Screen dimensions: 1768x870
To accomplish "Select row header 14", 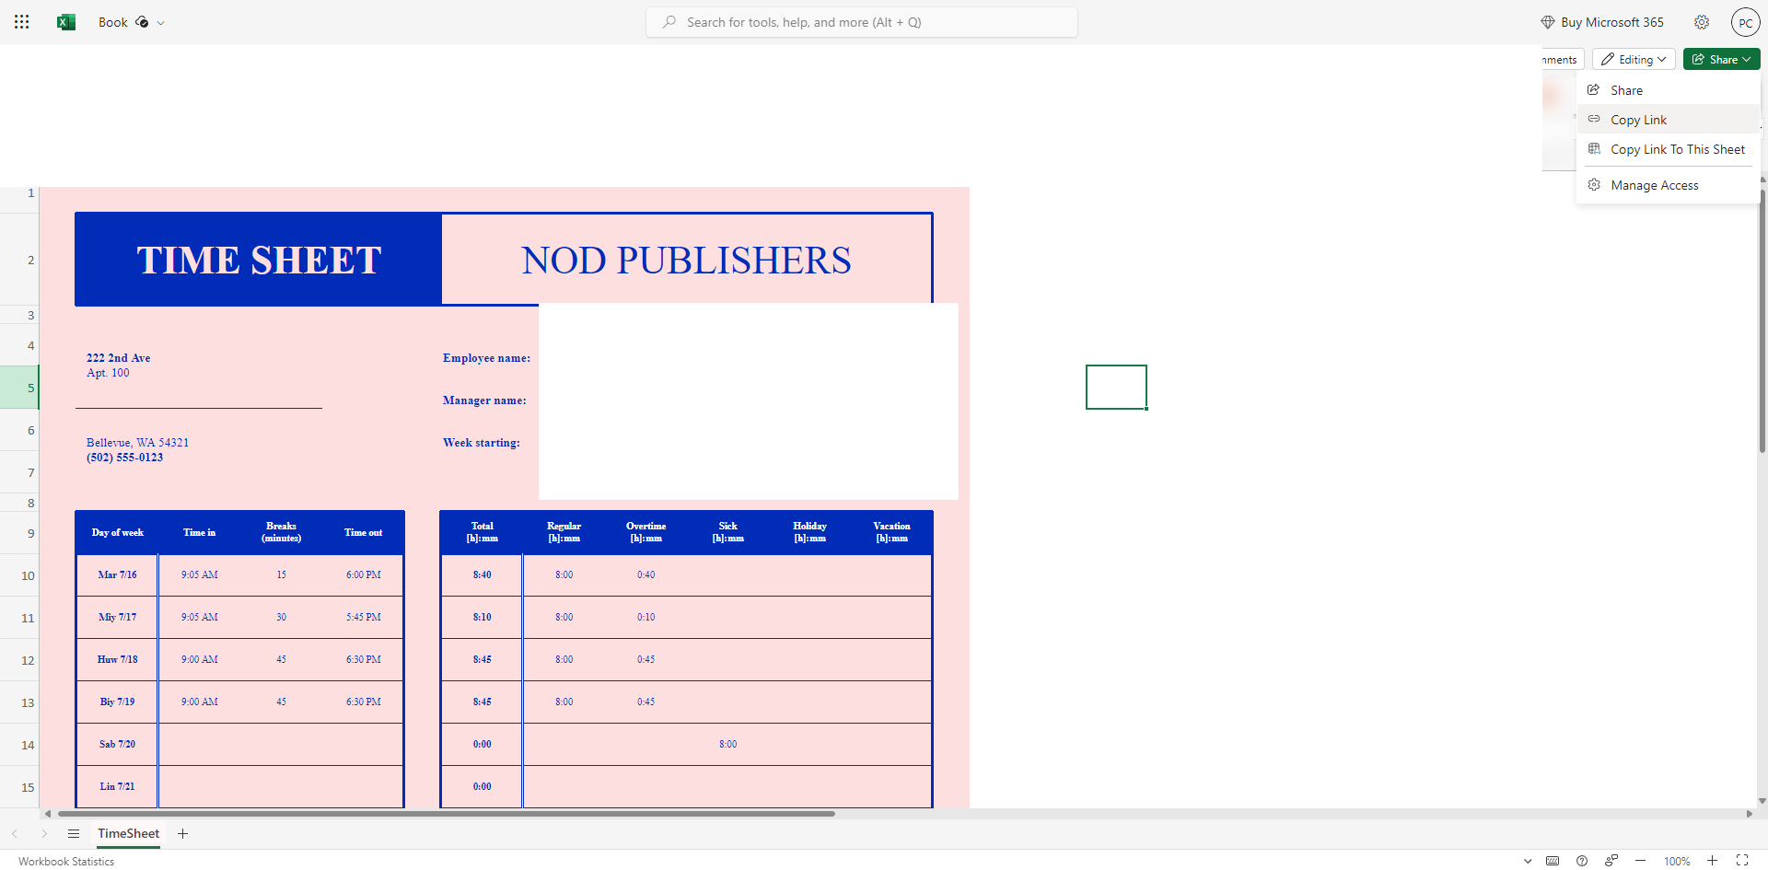I will (19, 745).
